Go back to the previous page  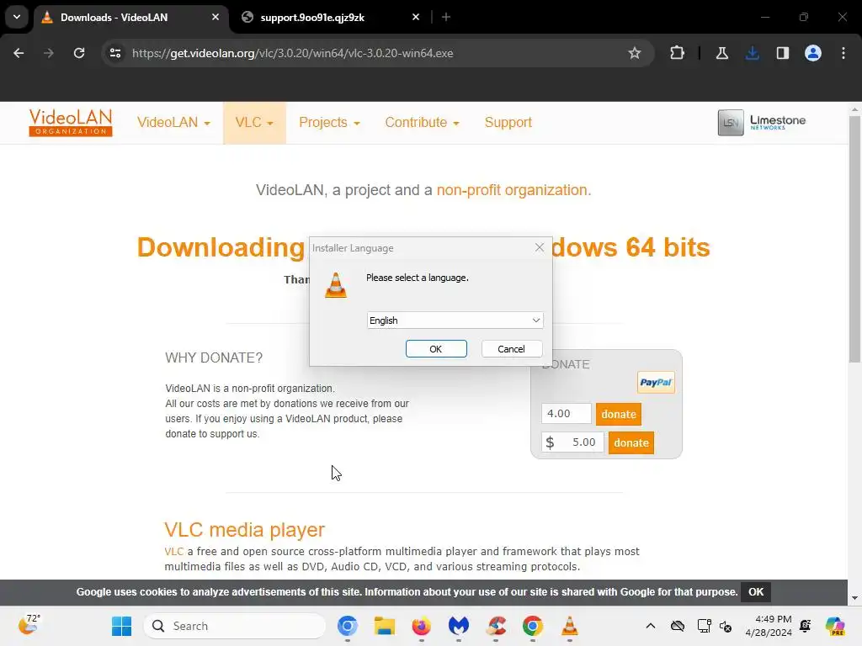pyautogui.click(x=19, y=53)
